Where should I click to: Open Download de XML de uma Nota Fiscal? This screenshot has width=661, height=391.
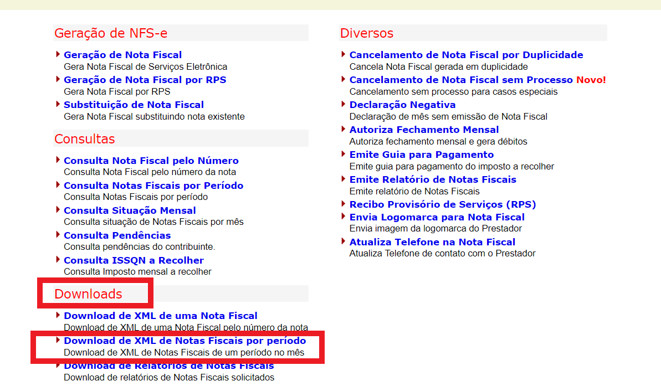160,316
